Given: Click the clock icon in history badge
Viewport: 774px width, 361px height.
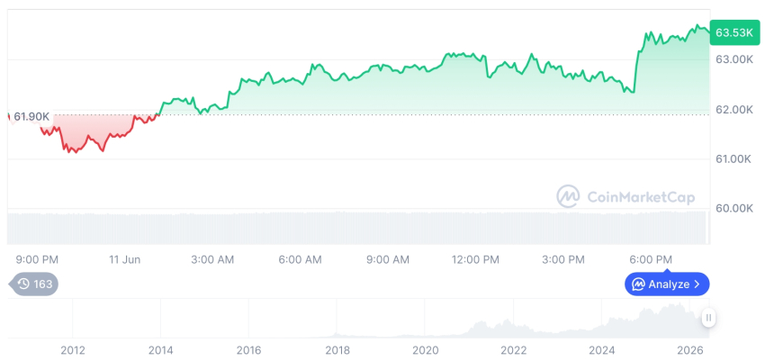Looking at the screenshot, I should point(23,284).
